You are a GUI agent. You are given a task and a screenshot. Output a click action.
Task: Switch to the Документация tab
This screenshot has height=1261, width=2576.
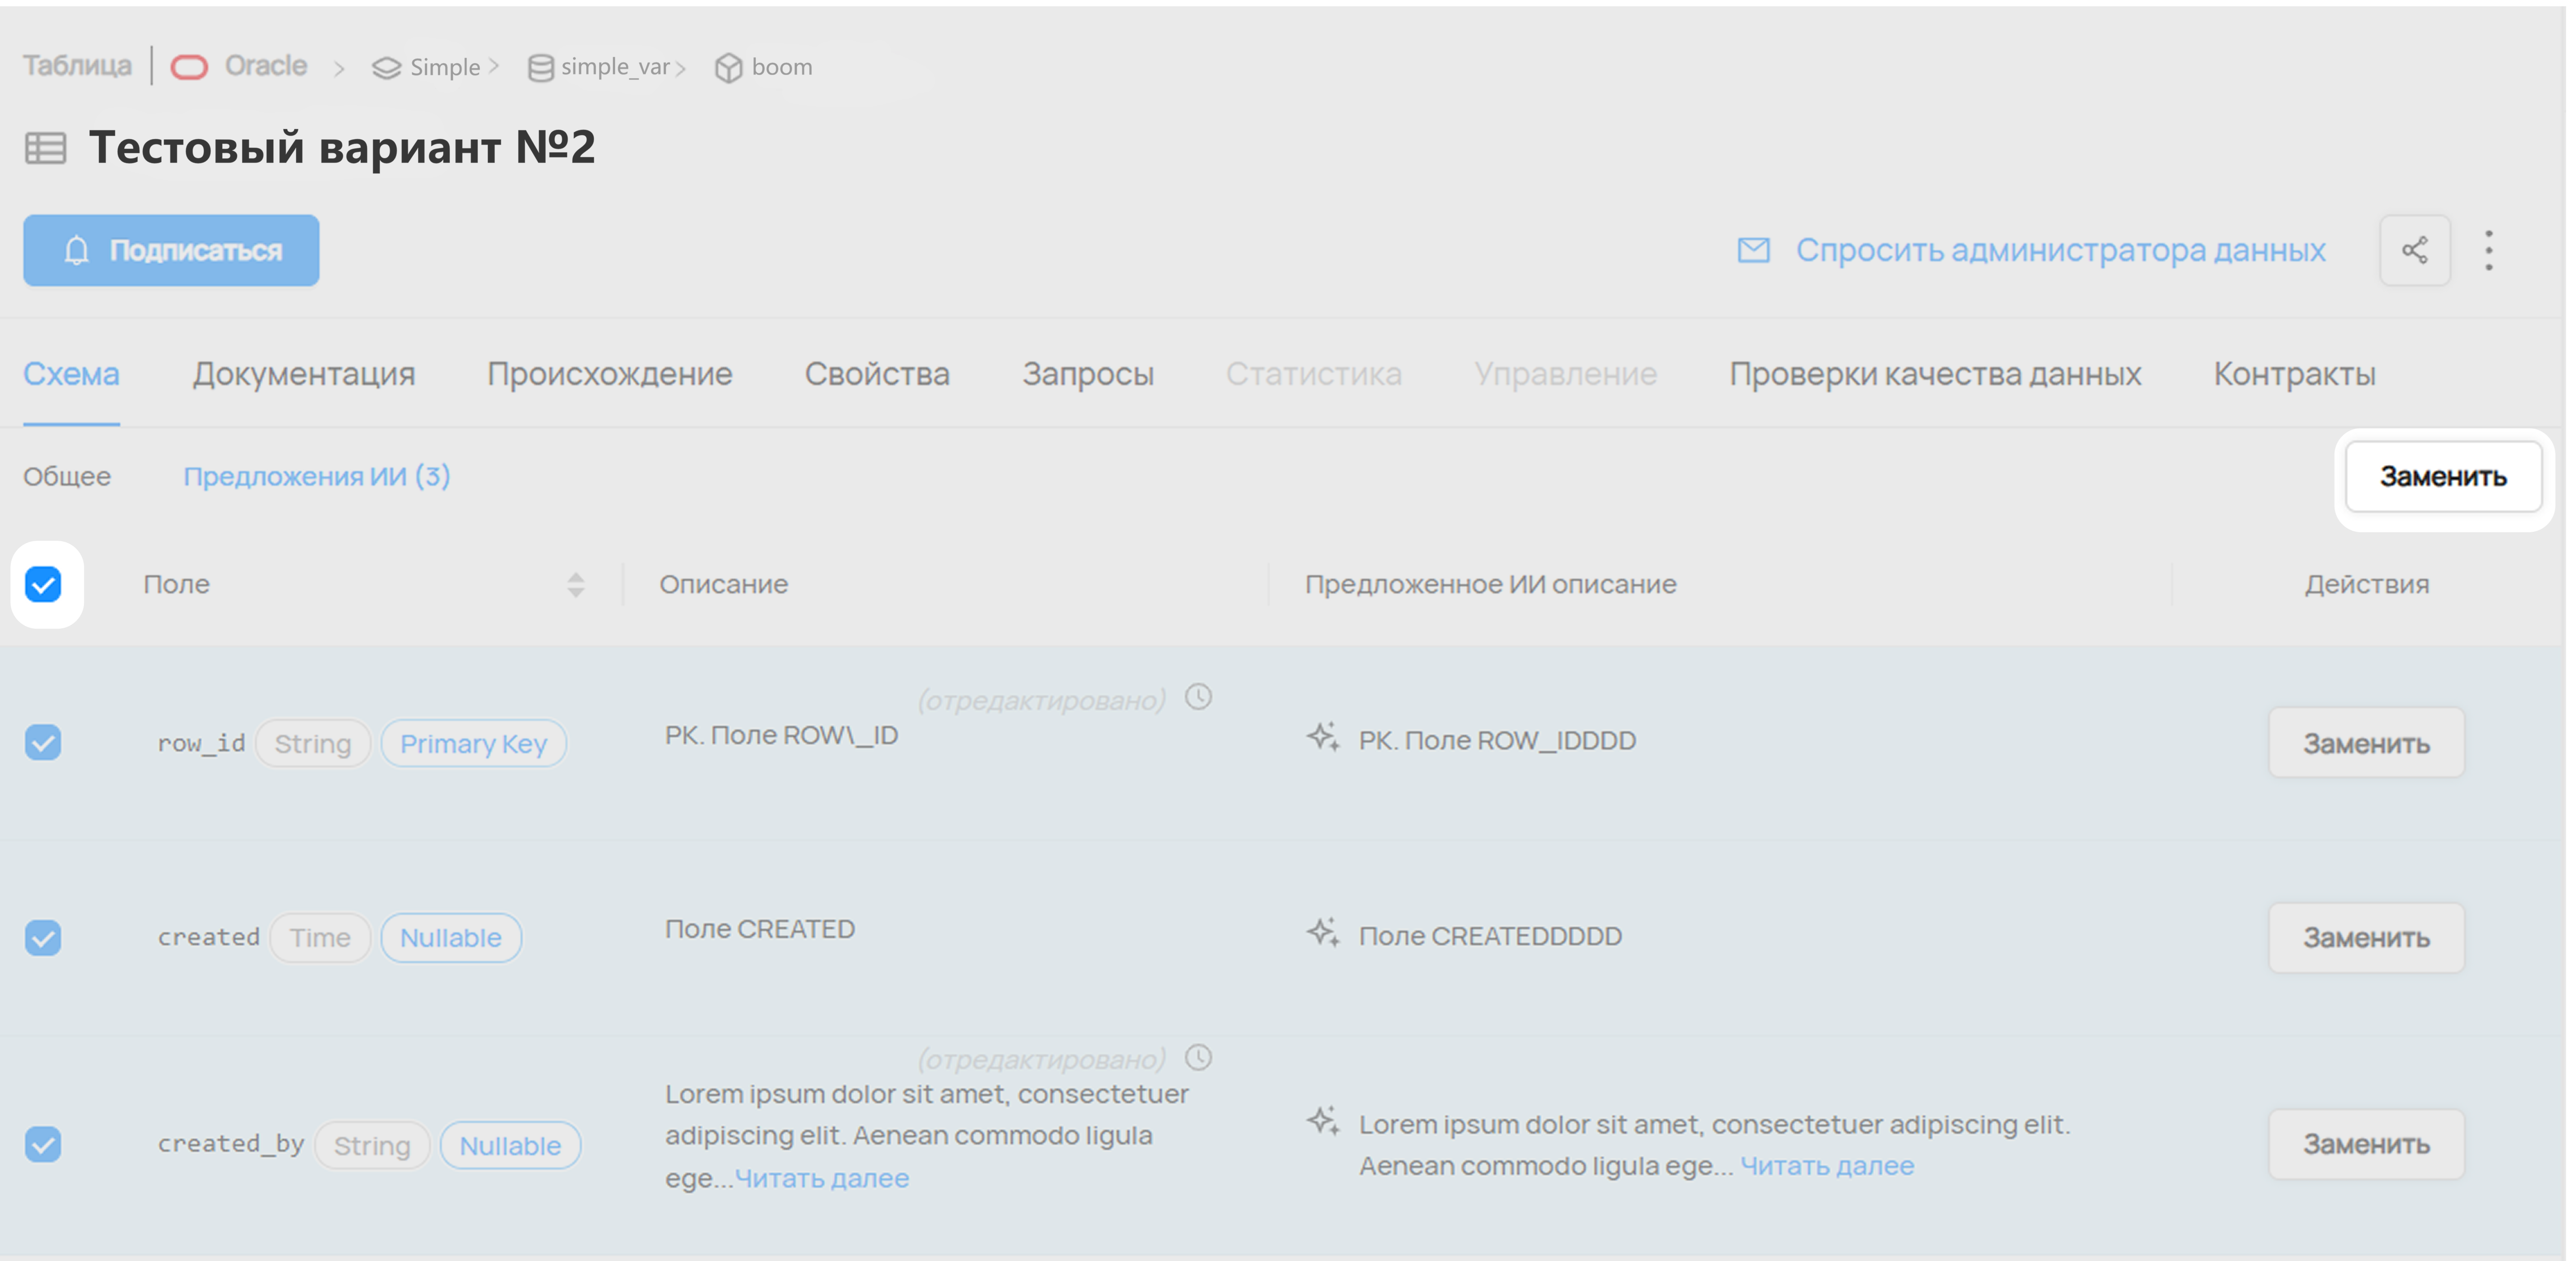tap(304, 374)
